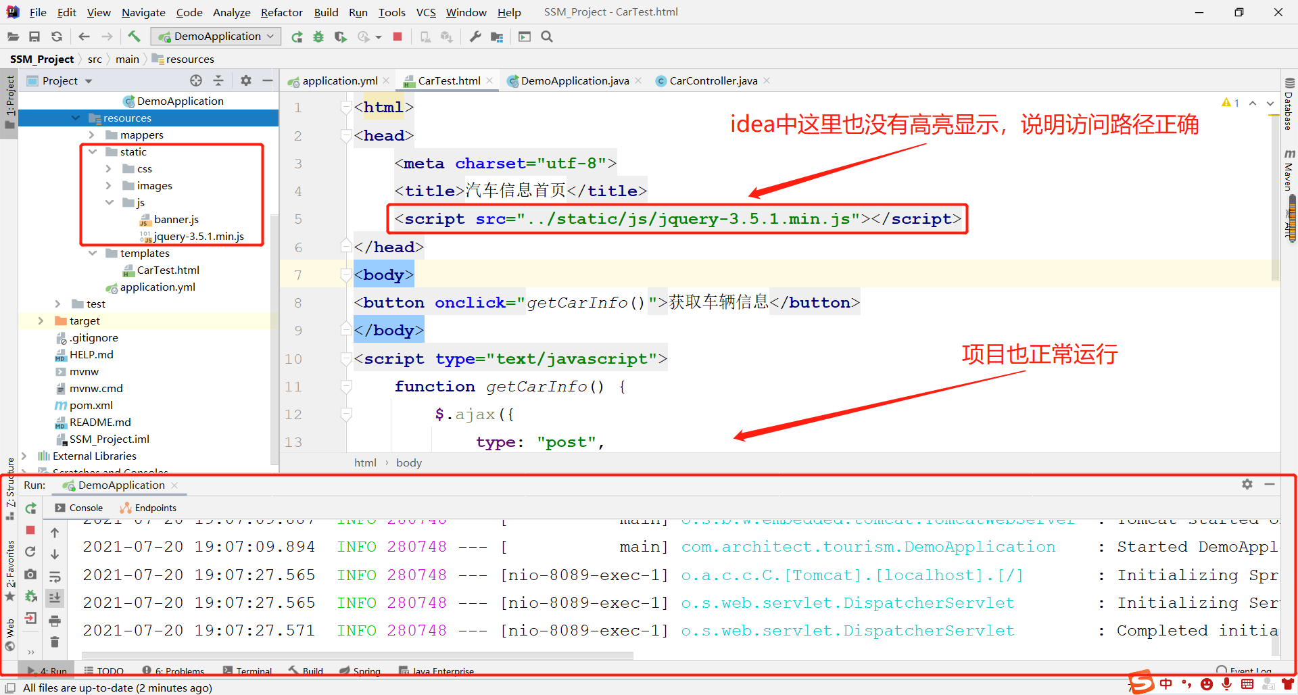
Task: Switch to the Console tab in Run panel
Action: [x=79, y=508]
